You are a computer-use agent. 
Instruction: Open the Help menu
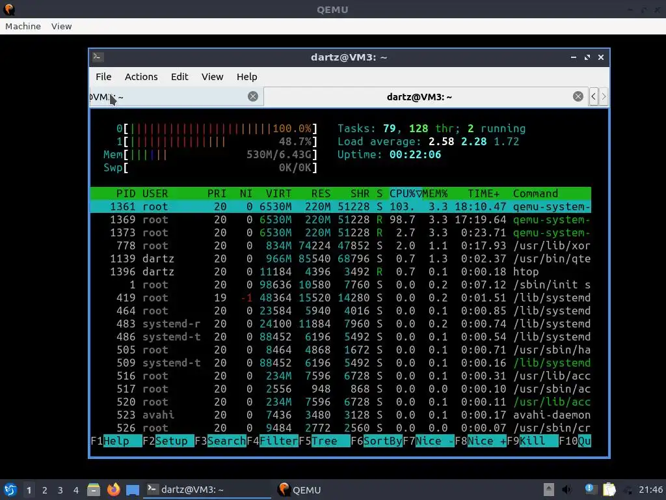[x=246, y=77]
